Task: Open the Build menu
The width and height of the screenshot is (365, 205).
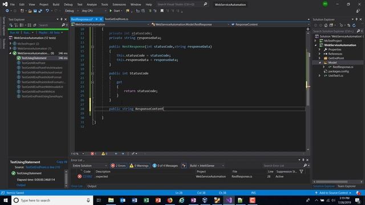Action: (x=56, y=5)
